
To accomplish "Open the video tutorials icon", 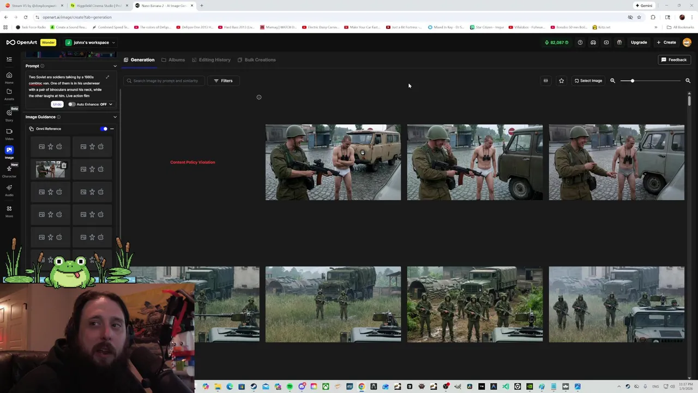I will [606, 43].
